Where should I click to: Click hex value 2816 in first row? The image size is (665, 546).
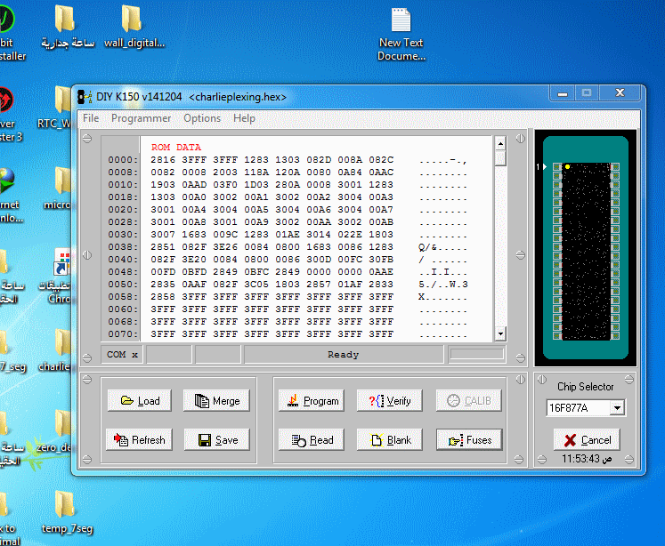(163, 160)
